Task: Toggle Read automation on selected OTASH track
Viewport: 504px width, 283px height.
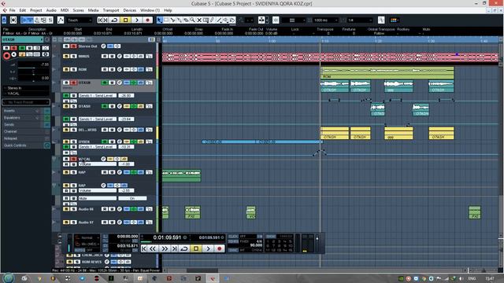Action: (105, 83)
